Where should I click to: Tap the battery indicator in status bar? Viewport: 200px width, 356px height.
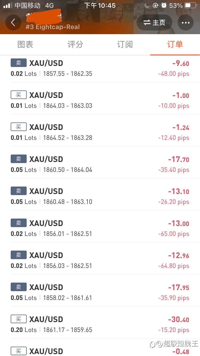[x=191, y=5]
